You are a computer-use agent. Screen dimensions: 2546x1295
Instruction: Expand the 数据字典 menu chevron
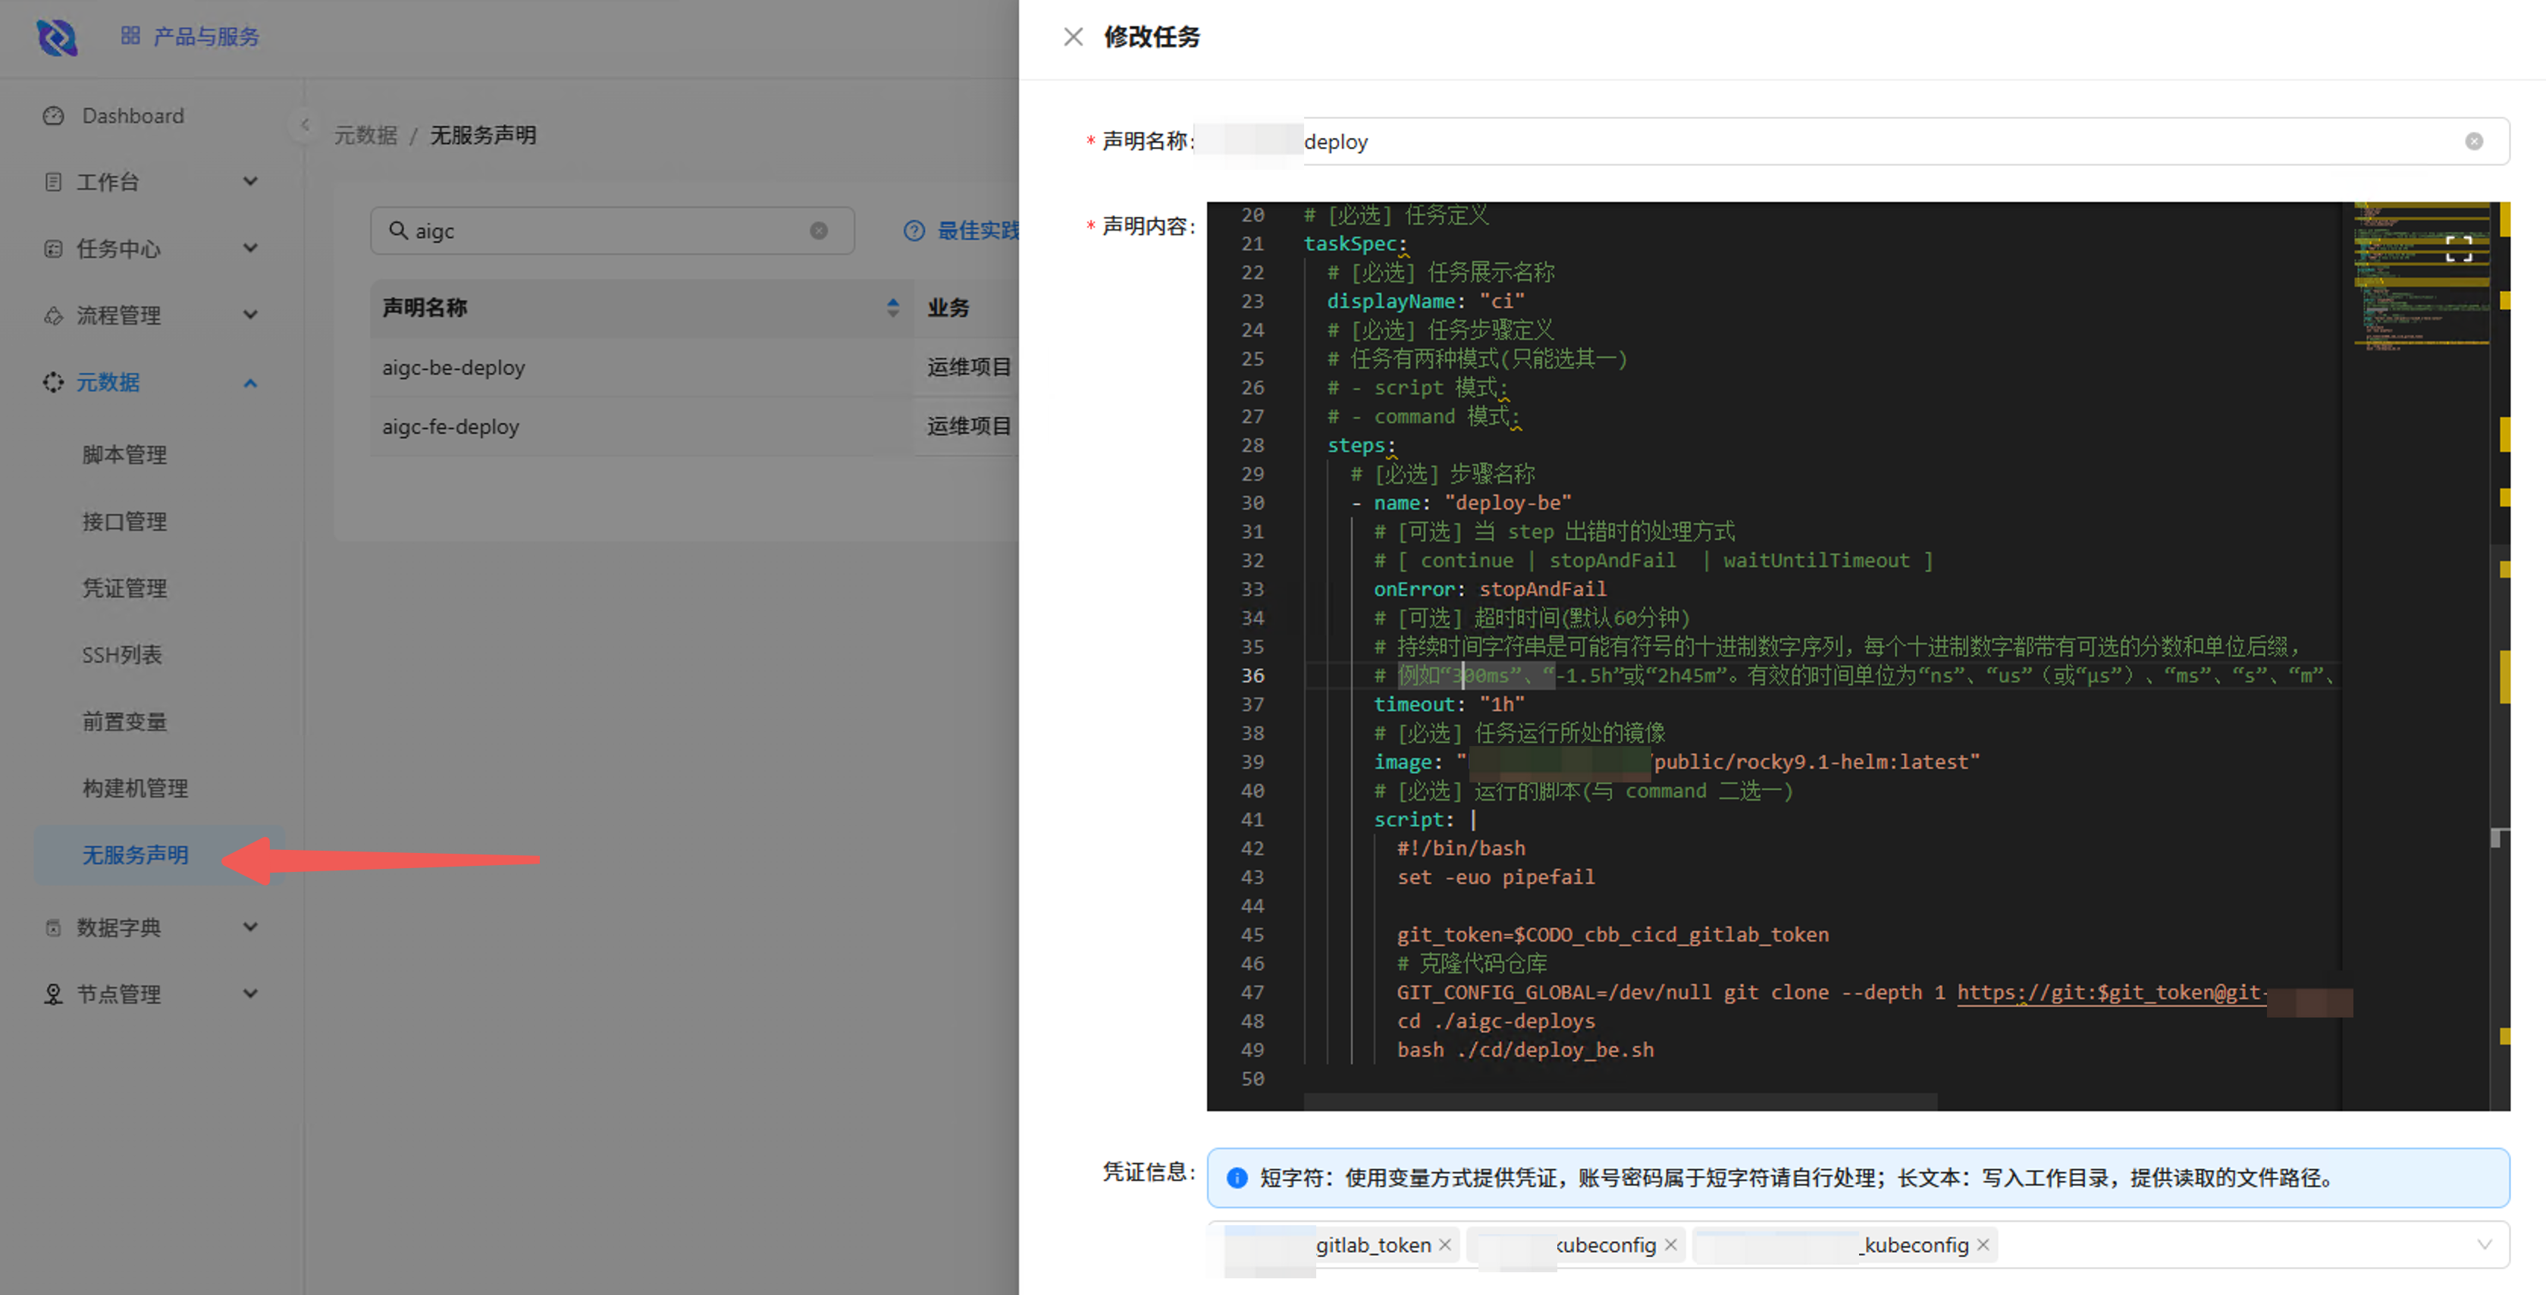pyautogui.click(x=250, y=927)
